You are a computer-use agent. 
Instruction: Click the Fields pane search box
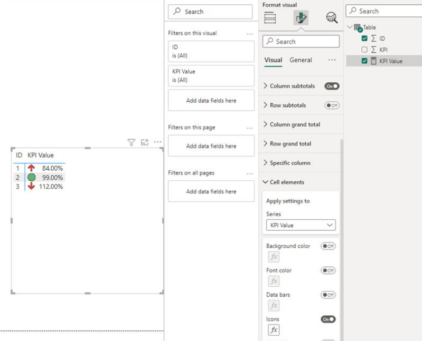coord(384,11)
